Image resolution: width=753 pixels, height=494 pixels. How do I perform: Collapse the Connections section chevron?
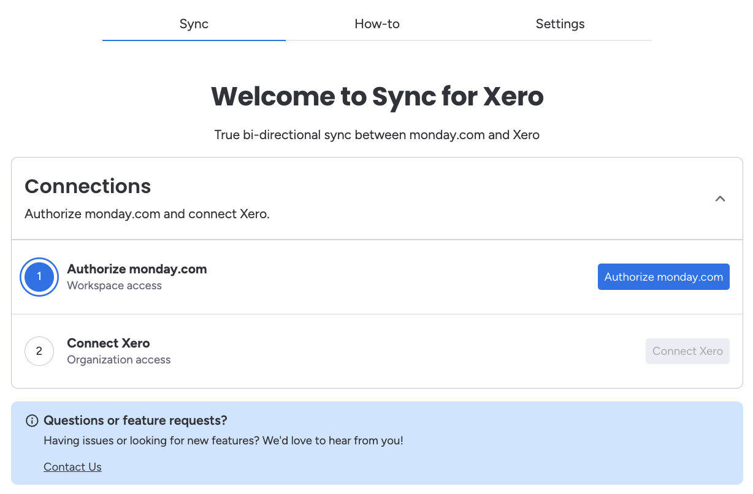721,199
